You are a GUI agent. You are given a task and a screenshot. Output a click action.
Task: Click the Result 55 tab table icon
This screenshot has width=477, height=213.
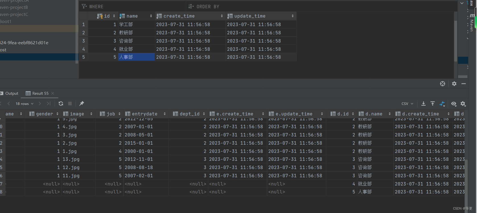(x=28, y=93)
